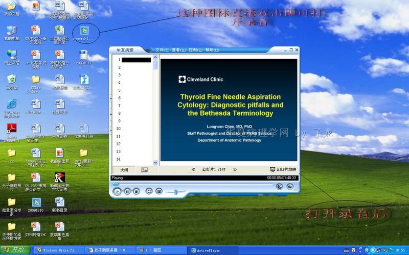Image resolution: width=409 pixels, height=255 pixels.
Task: Select Internet Explorer desktop icon
Action: click(12, 108)
